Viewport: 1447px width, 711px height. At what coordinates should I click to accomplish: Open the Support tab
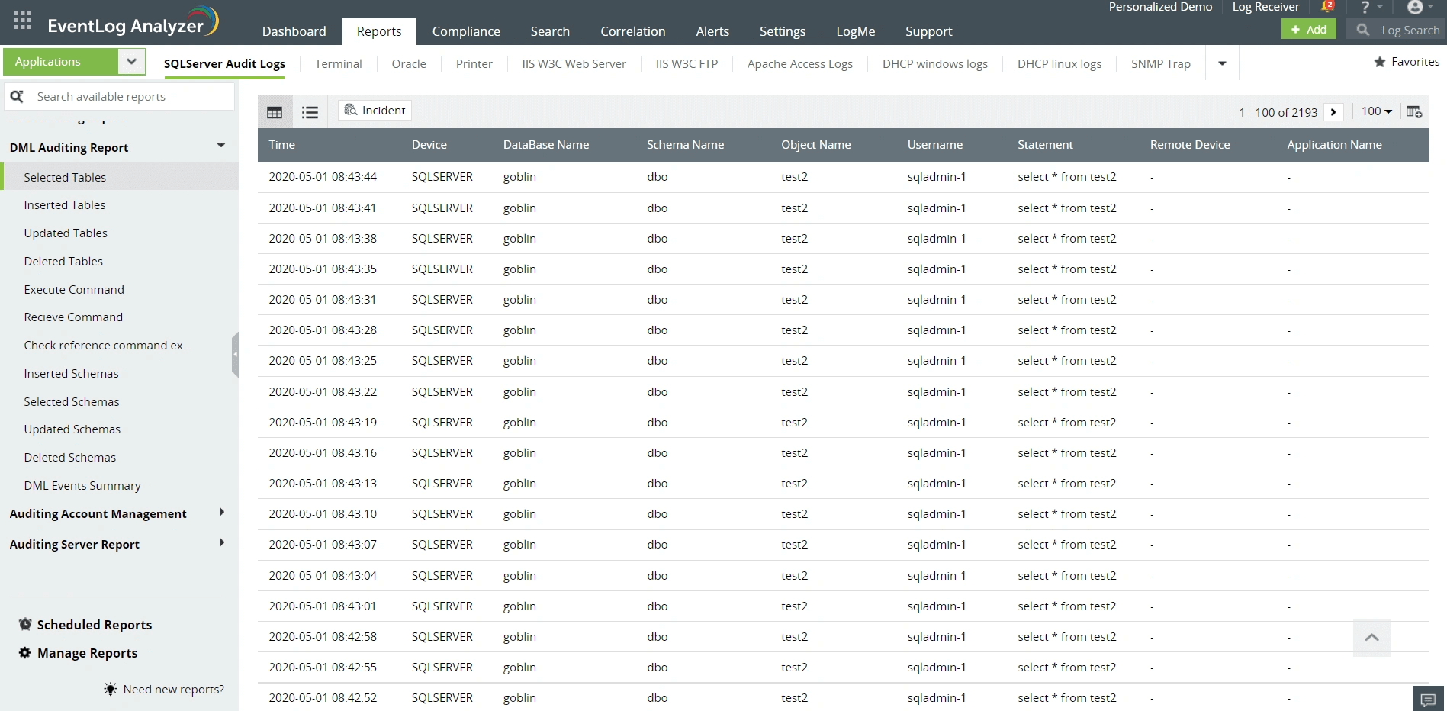point(929,31)
